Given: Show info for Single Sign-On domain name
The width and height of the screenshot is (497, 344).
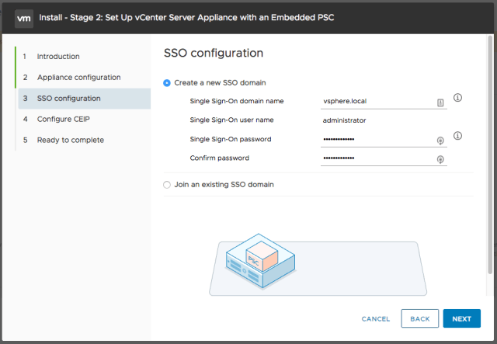Looking at the screenshot, I should point(457,98).
